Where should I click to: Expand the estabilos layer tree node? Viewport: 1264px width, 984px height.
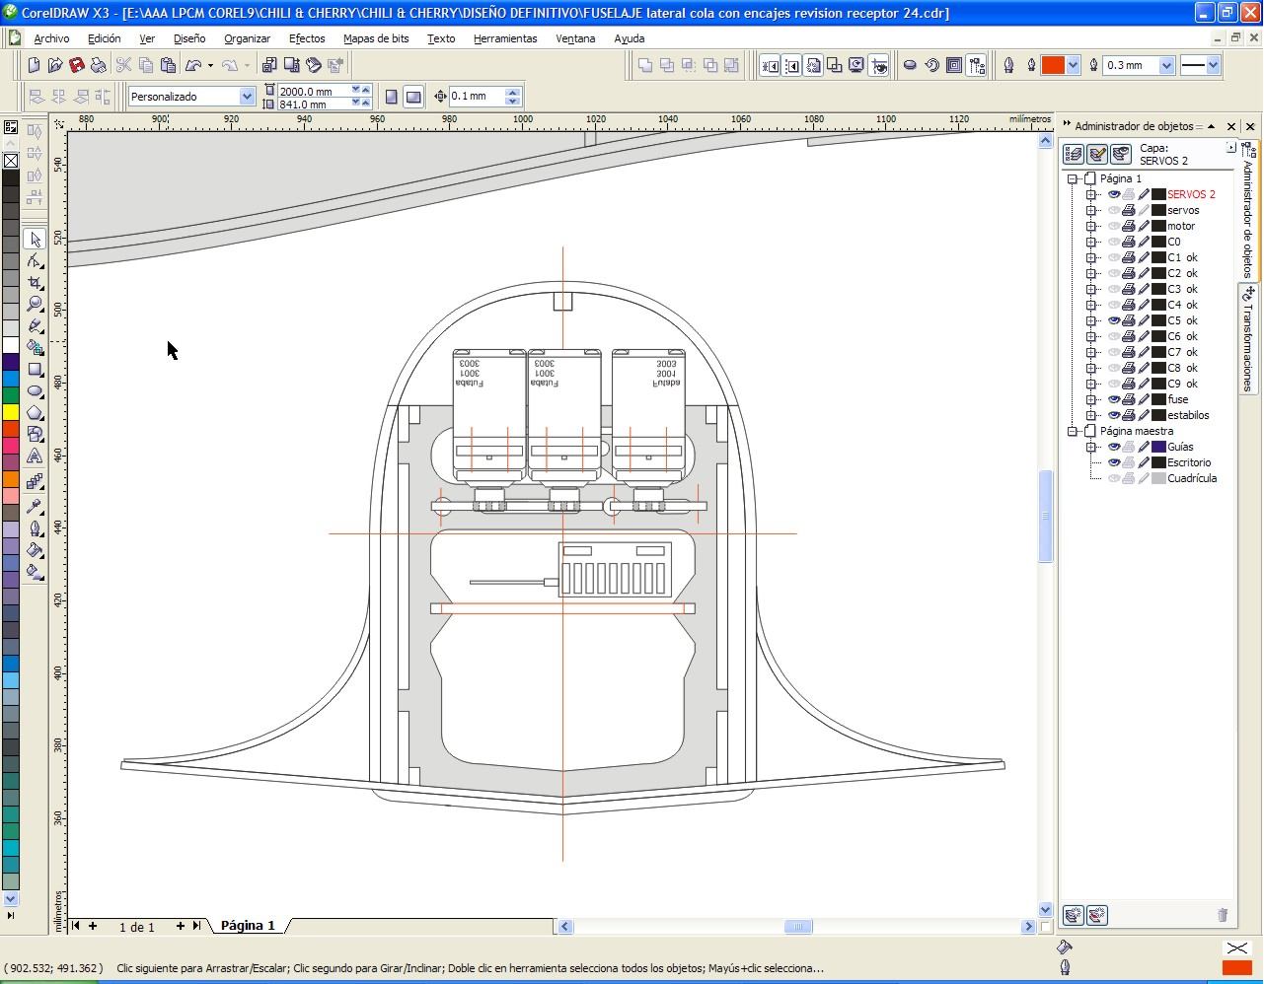1091,415
